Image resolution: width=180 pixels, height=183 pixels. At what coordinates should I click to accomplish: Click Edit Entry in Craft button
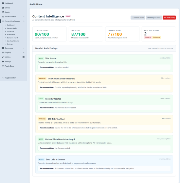tap(154, 18)
